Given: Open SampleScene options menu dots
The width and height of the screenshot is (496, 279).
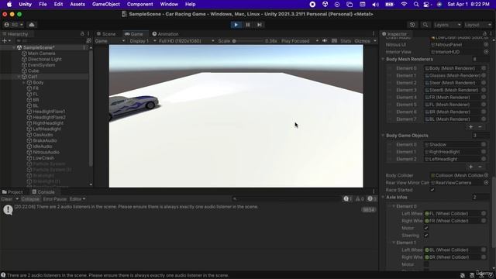Looking at the screenshot, I should (x=84, y=47).
